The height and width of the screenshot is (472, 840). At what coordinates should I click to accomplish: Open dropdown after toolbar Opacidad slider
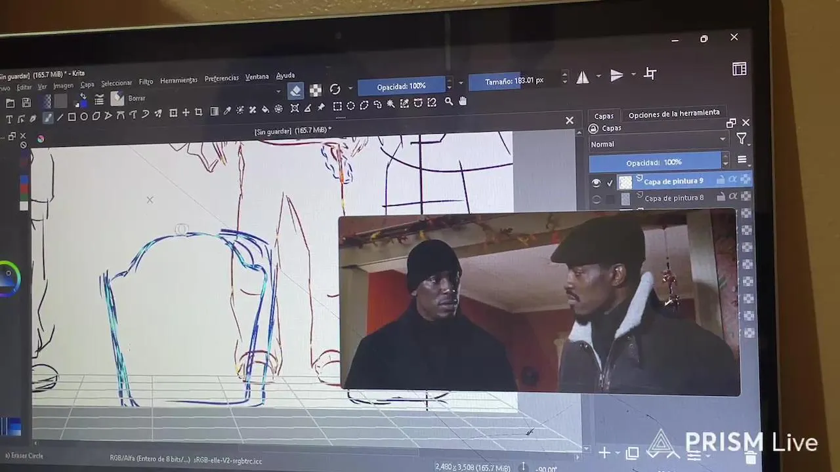[x=461, y=83]
